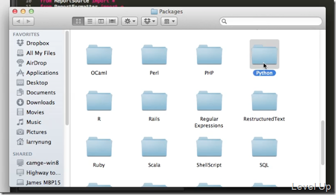
Task: Open the Rails folder
Action: pyautogui.click(x=154, y=101)
